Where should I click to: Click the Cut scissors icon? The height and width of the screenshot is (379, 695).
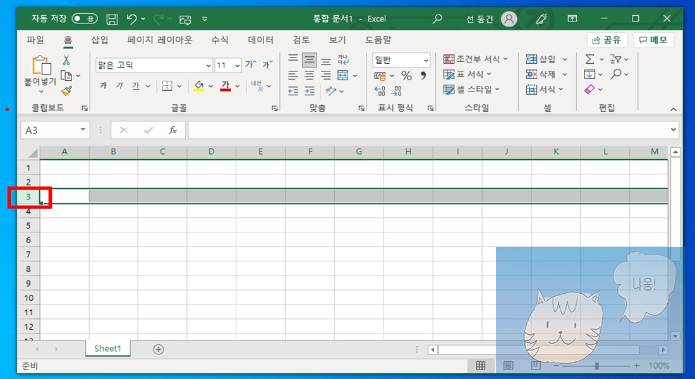pyautogui.click(x=66, y=60)
